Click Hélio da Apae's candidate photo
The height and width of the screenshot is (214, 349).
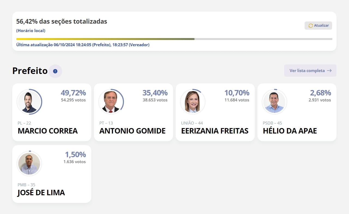(274, 102)
